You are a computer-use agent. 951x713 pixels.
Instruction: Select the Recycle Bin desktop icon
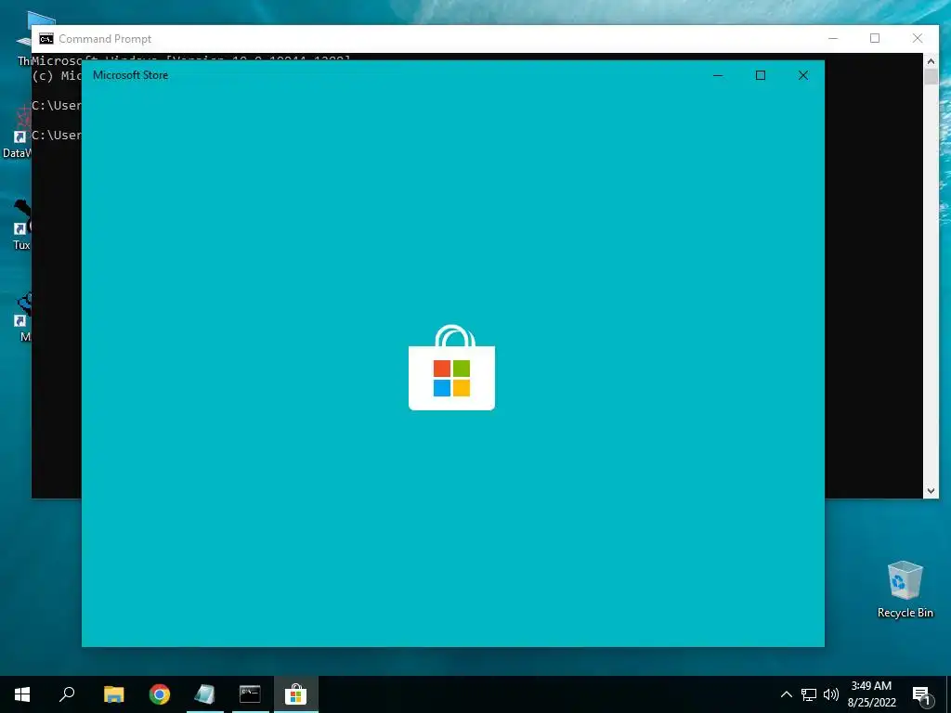[905, 590]
